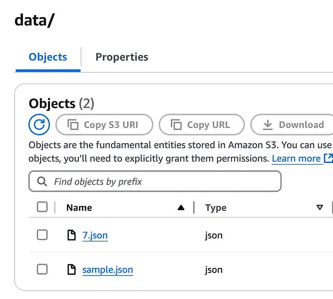Click the copy icon in Copy URL
Screen dimensions: 333x299
click(176, 125)
